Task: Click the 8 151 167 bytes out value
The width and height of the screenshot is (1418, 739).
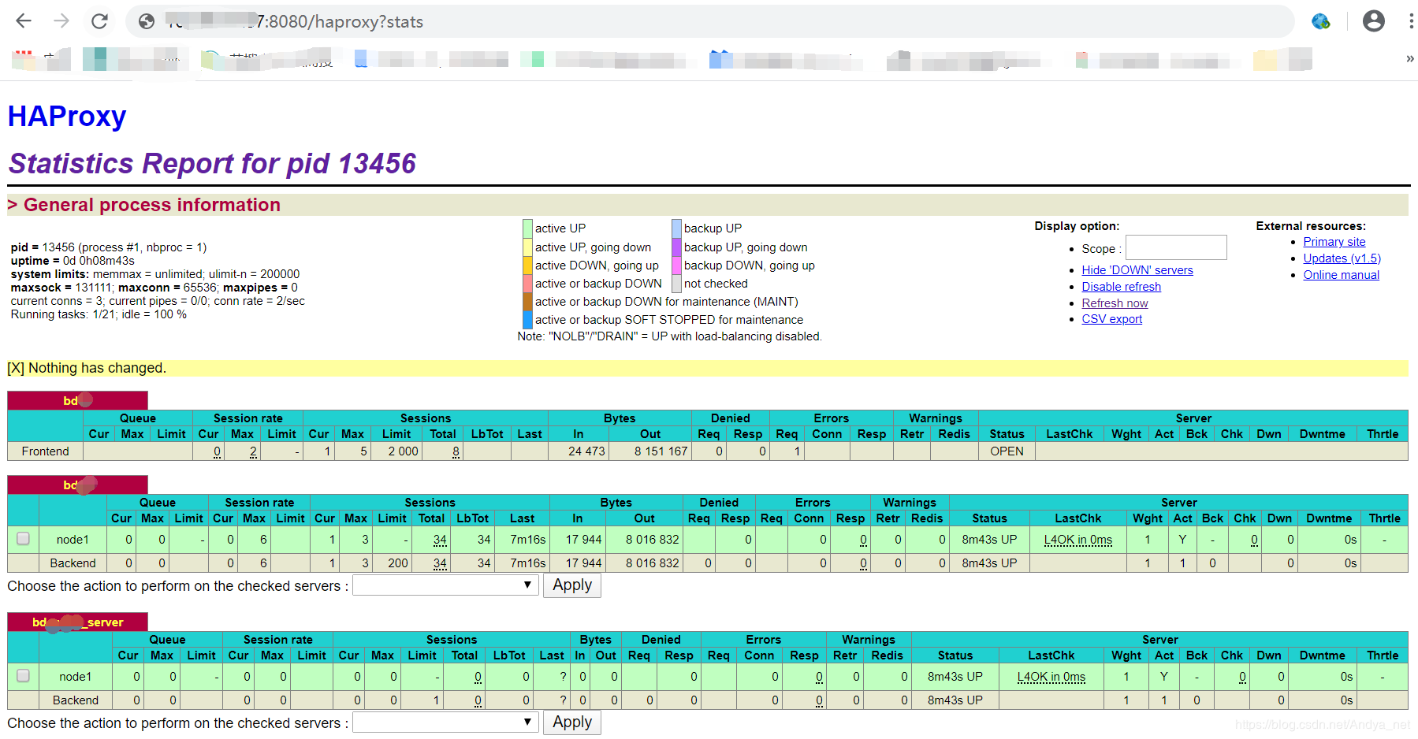Action: tap(661, 451)
